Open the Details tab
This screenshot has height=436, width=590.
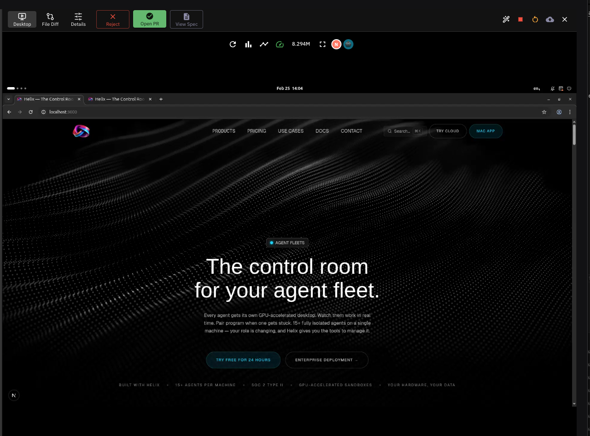click(78, 19)
